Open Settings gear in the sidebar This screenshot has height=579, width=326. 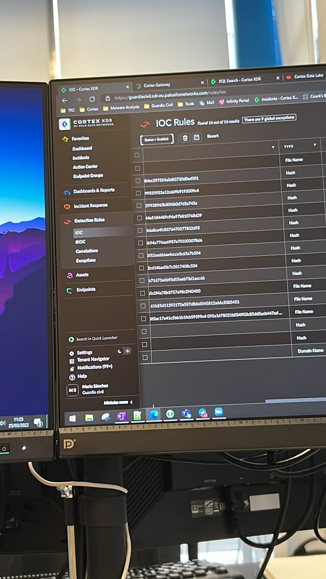(x=72, y=353)
